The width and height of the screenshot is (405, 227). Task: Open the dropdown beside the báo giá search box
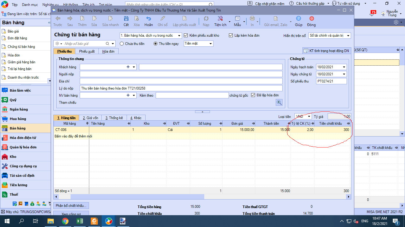[113, 44]
